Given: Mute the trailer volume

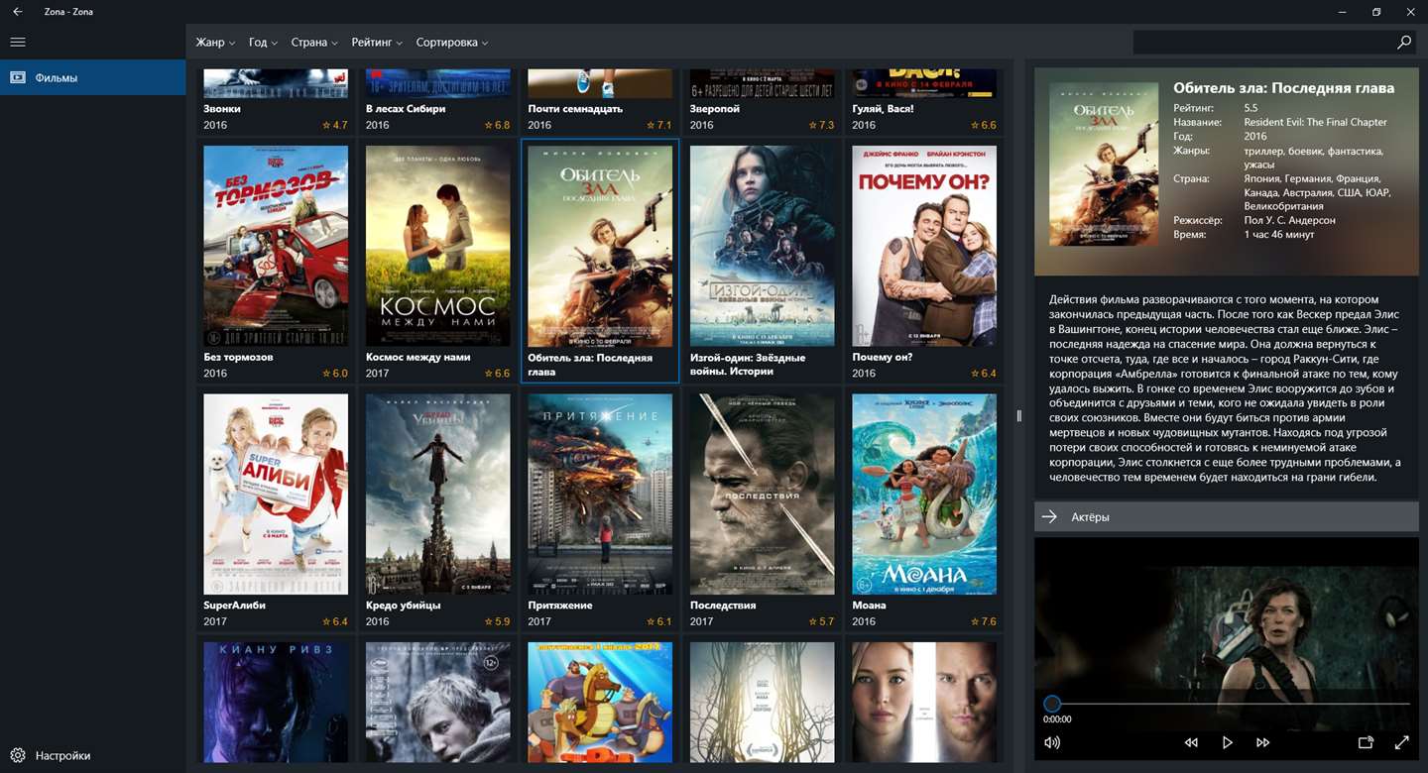Looking at the screenshot, I should pyautogui.click(x=1052, y=742).
